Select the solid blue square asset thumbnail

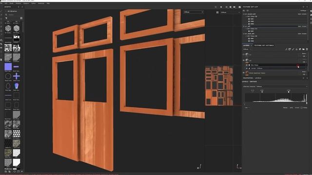point(8,67)
